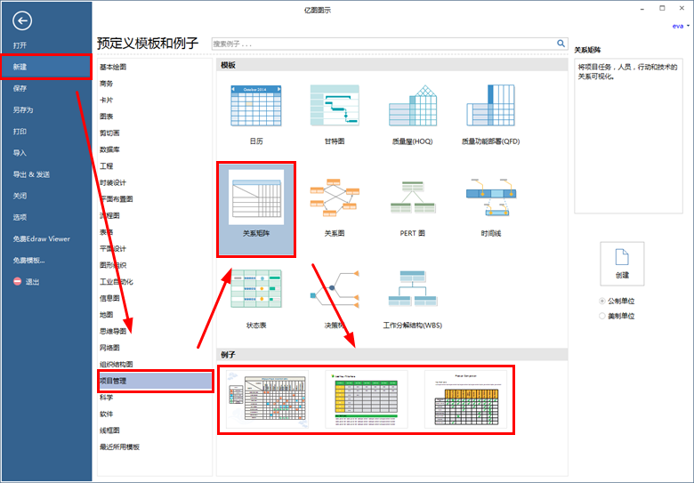Select the 项目管理 category
The height and width of the screenshot is (483, 694).
(x=155, y=381)
